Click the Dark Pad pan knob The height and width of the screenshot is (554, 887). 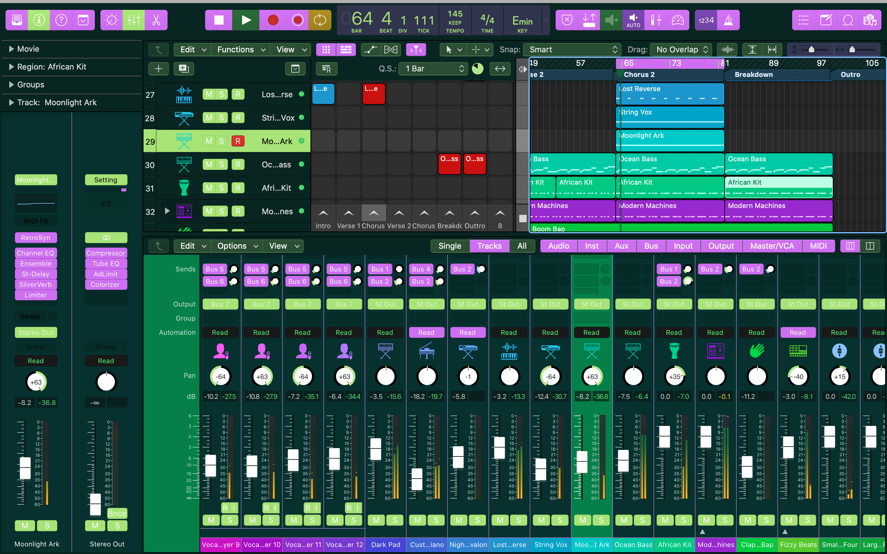tap(386, 376)
